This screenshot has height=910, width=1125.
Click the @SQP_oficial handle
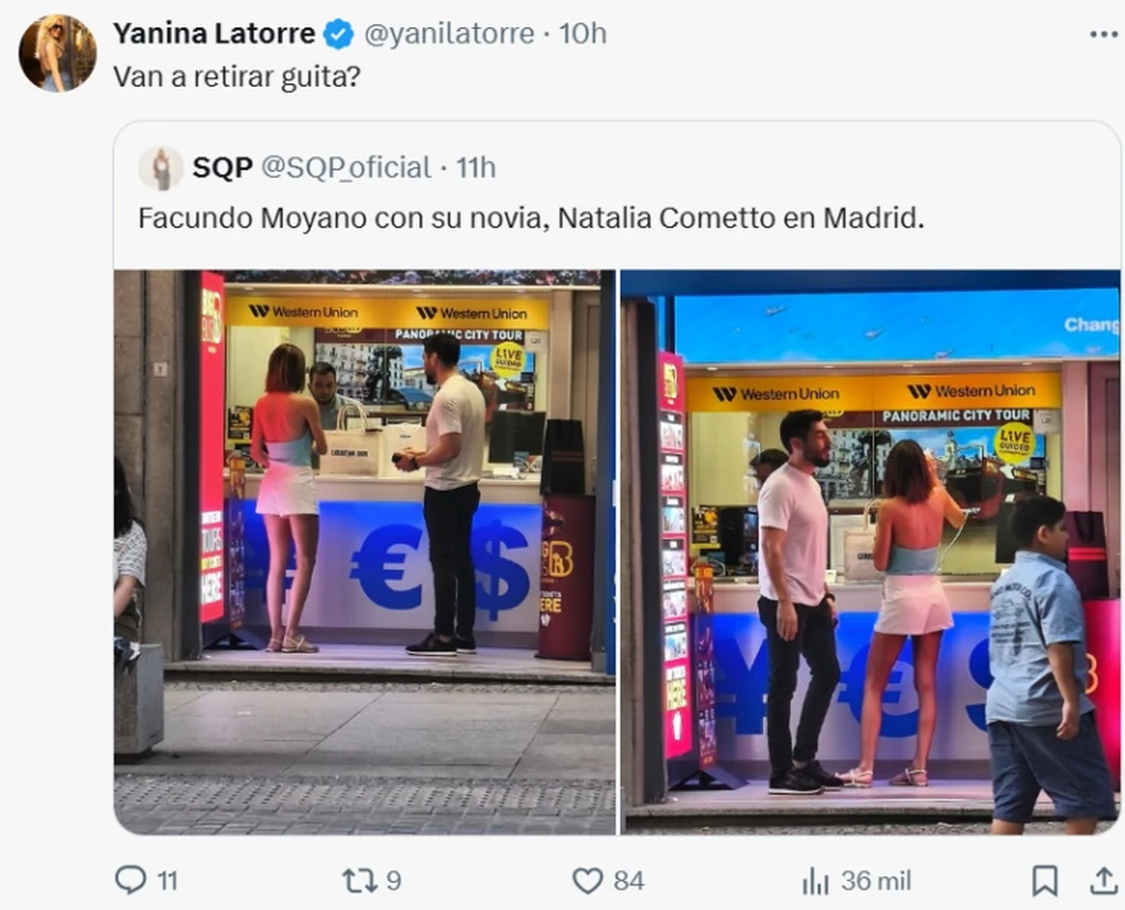coord(345,168)
